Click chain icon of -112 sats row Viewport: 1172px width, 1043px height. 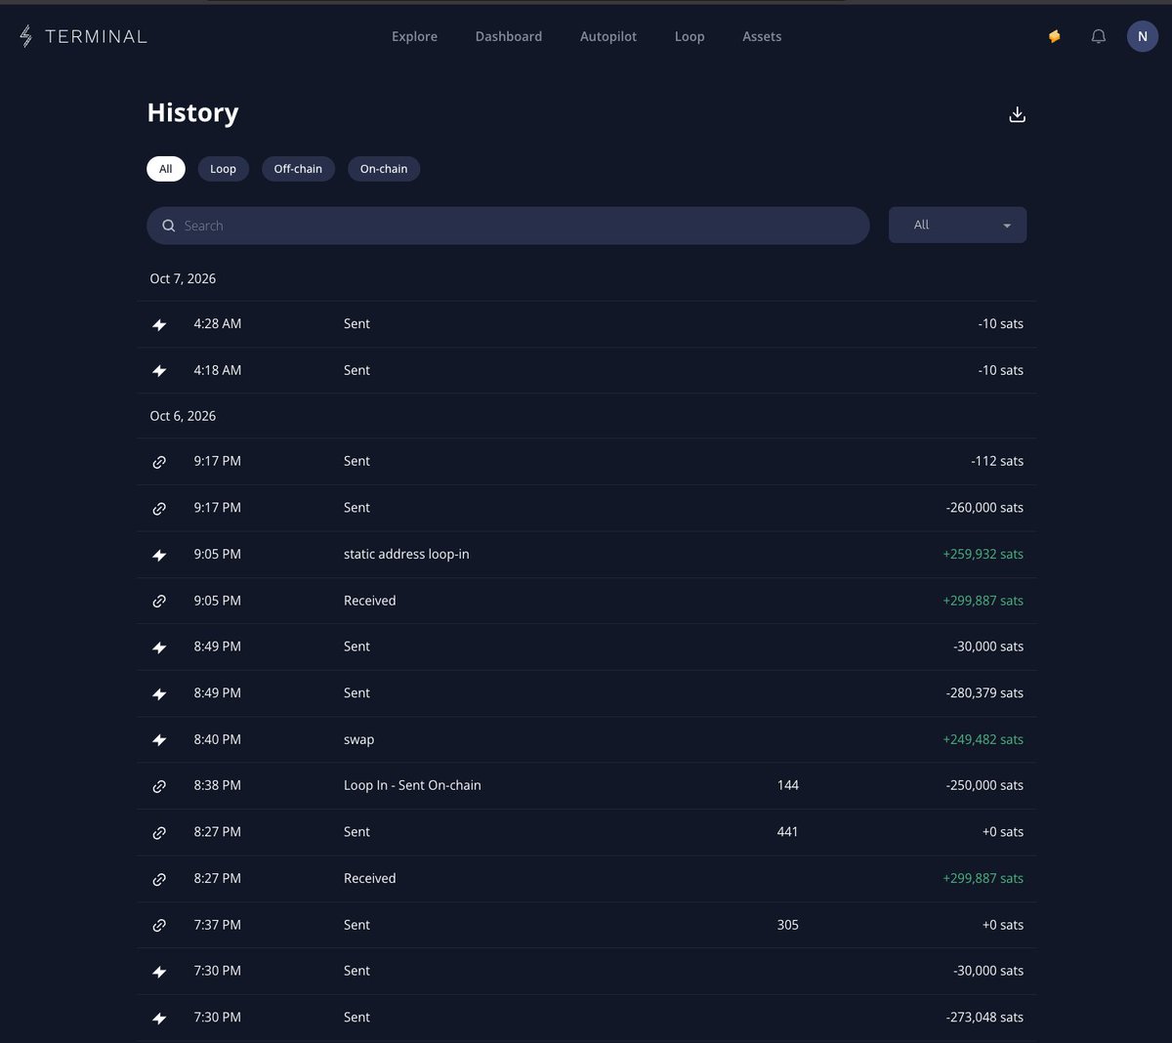(159, 462)
